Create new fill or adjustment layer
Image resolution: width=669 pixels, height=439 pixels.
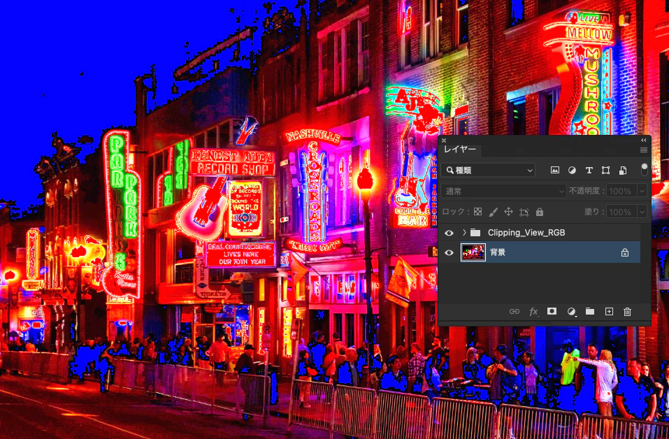(571, 312)
